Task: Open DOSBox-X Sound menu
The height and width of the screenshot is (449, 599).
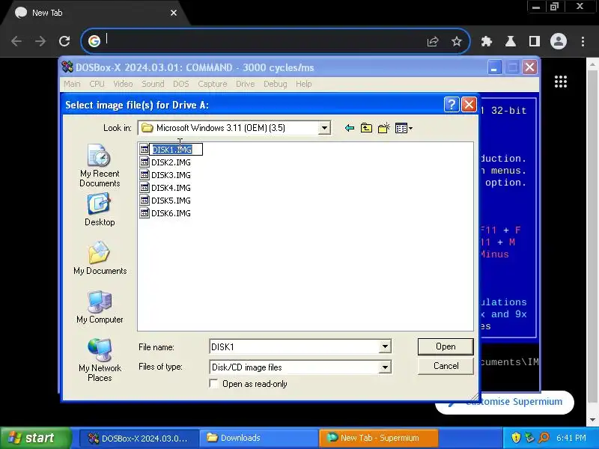Action: [153, 84]
